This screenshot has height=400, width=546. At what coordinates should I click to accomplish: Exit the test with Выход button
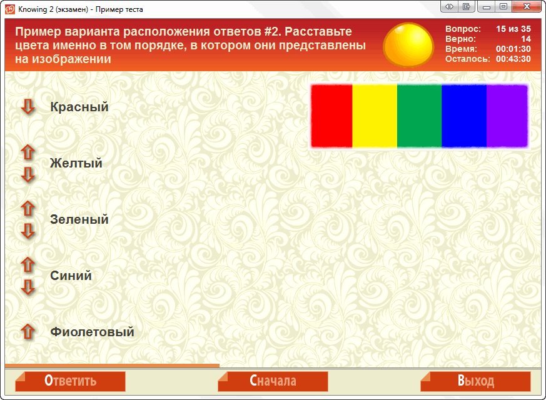476,381
